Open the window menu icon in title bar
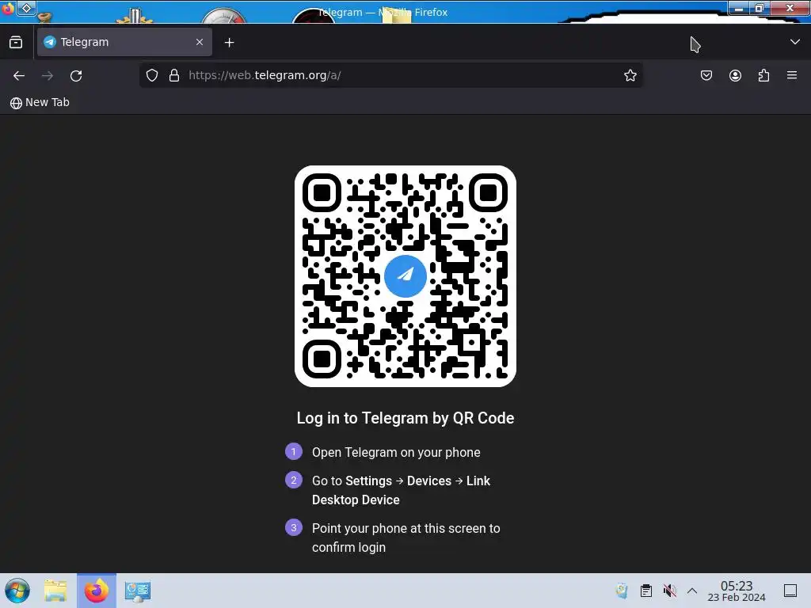811x608 pixels. pyautogui.click(x=26, y=8)
